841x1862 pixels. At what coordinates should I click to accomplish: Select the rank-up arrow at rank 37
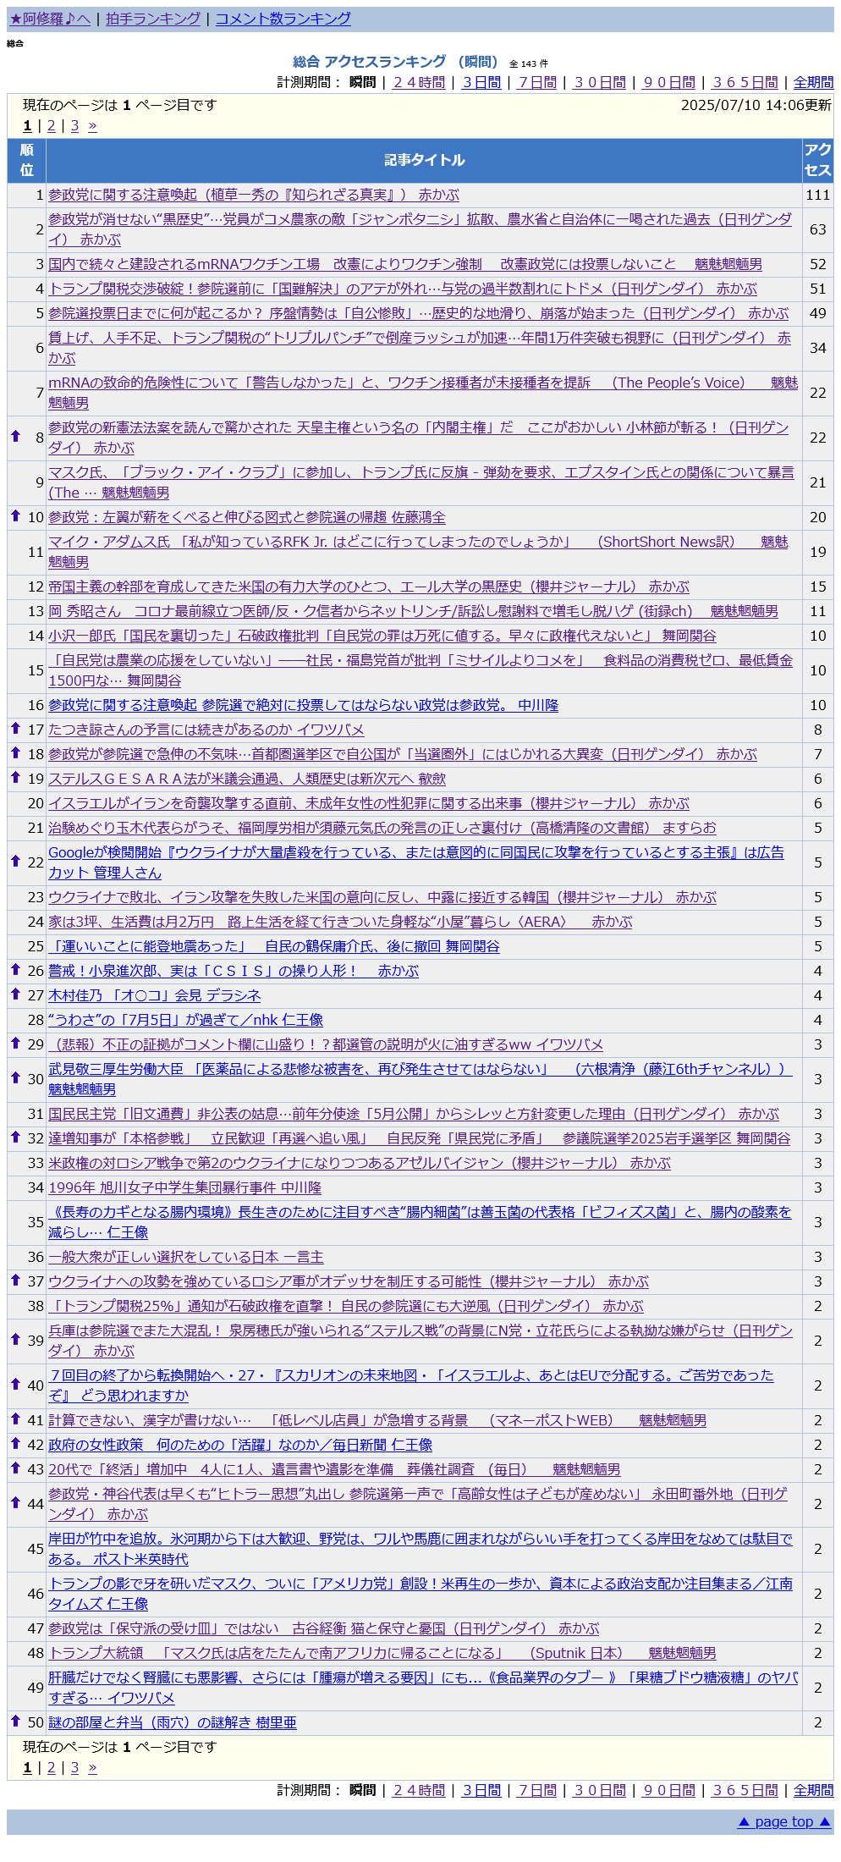(15, 1280)
